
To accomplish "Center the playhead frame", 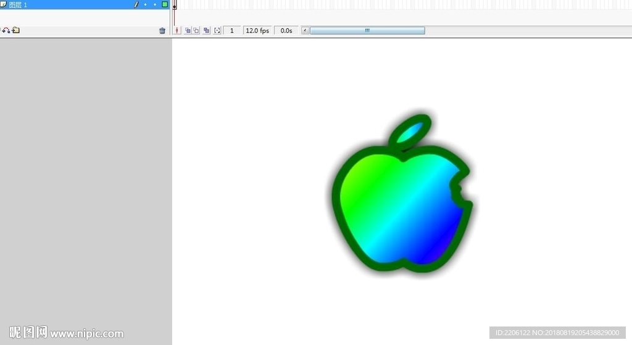I will pos(177,31).
